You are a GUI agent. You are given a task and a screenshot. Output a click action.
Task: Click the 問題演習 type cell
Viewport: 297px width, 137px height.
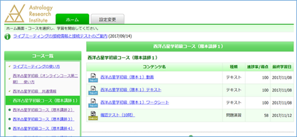coord(234,115)
